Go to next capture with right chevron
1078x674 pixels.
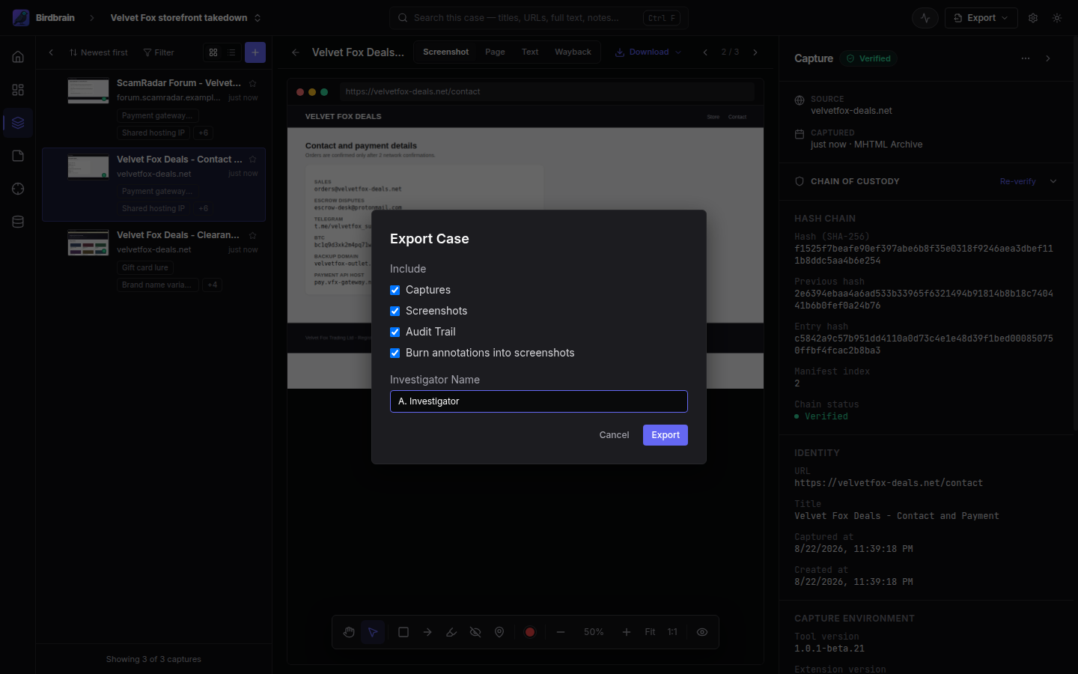[x=755, y=52]
